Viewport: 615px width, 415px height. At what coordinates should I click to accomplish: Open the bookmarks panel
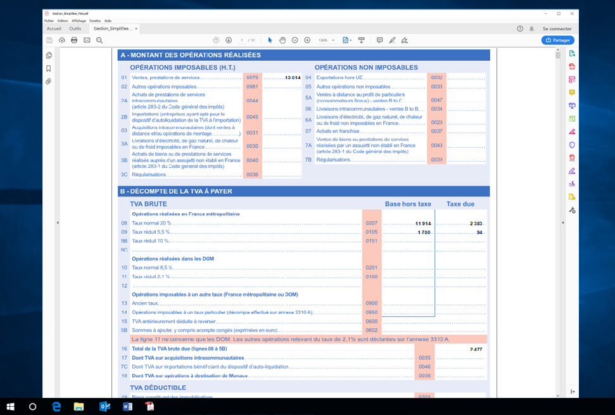(49, 68)
